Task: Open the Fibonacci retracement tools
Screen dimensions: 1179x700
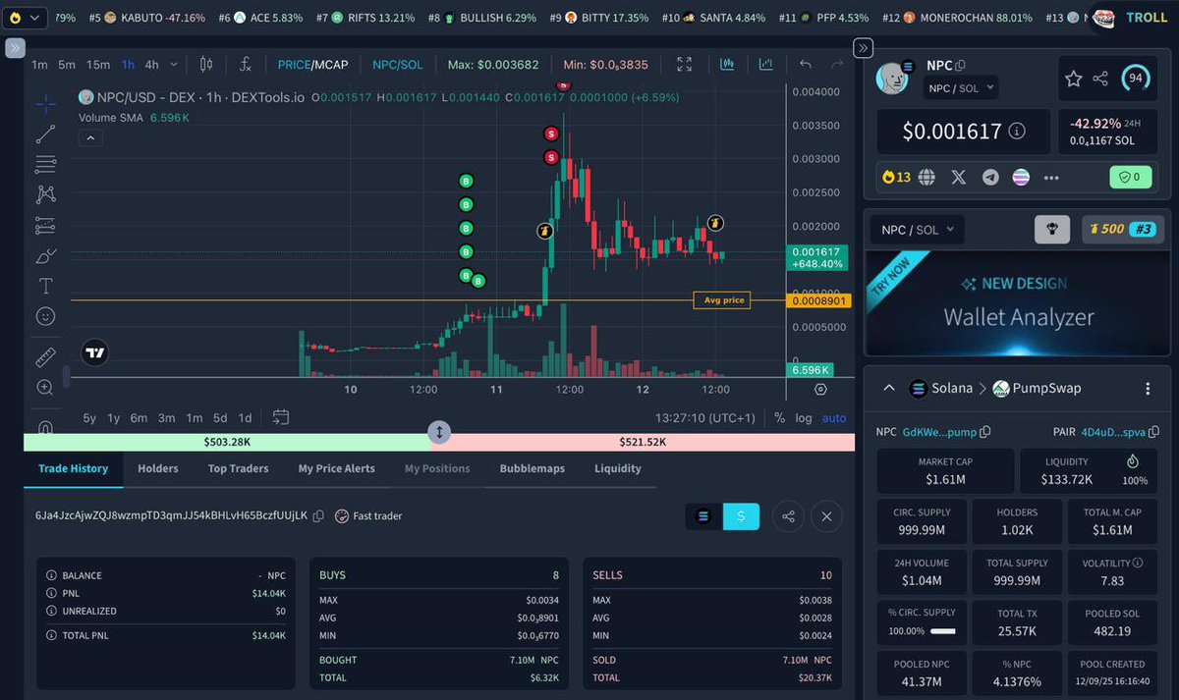Action: (x=45, y=164)
